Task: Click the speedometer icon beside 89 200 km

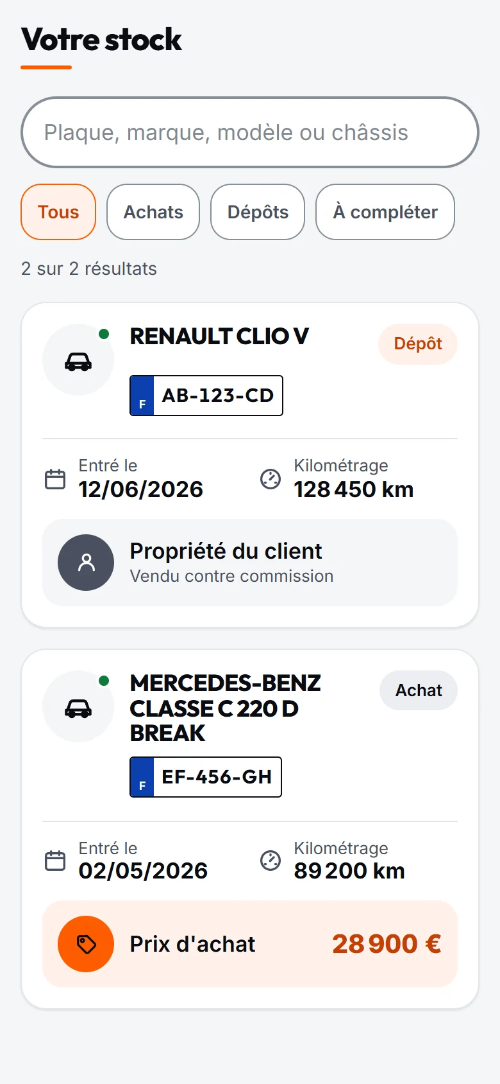Action: tap(271, 861)
